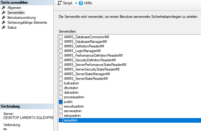The image size is (201, 131).
Task: Click the Hilfe button text
Action: (89, 3)
